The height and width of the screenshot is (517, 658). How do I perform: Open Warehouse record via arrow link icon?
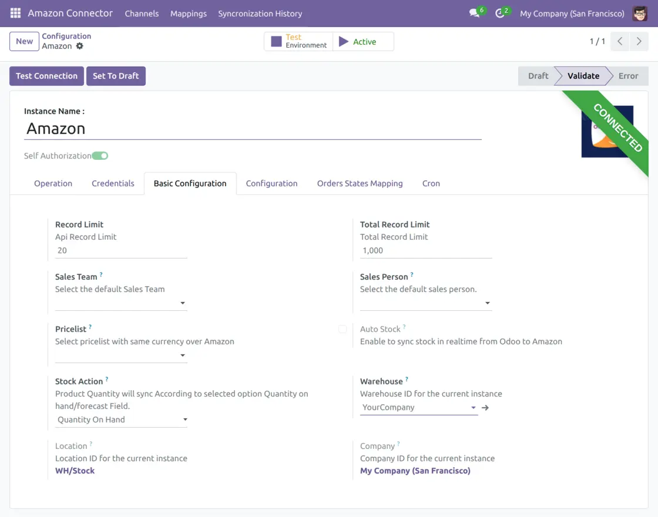485,408
